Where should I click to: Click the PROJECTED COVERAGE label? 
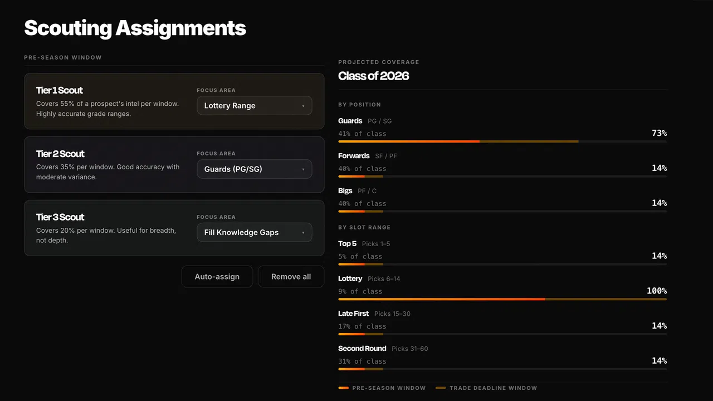tap(379, 62)
